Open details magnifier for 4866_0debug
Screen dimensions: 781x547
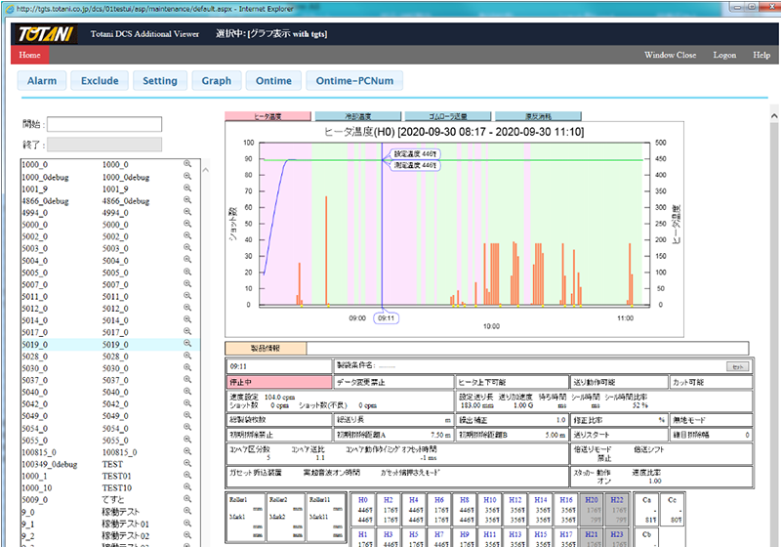(x=187, y=200)
